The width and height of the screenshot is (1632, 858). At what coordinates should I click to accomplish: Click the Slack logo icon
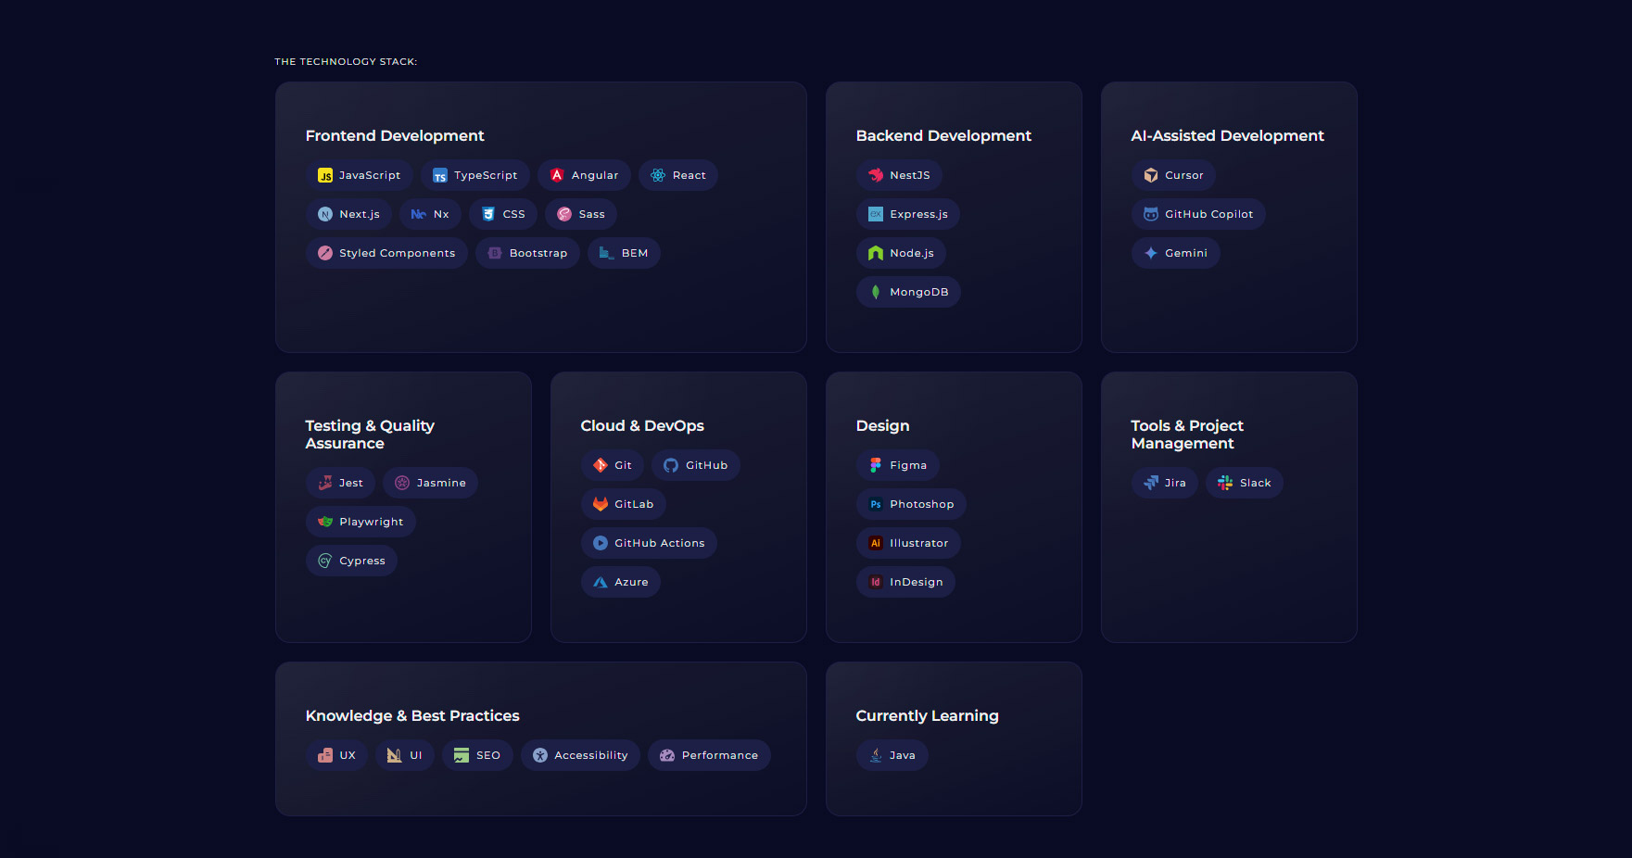pos(1225,483)
